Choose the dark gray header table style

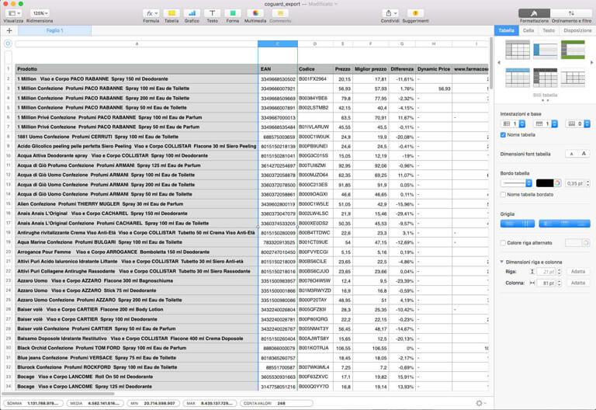[545, 78]
